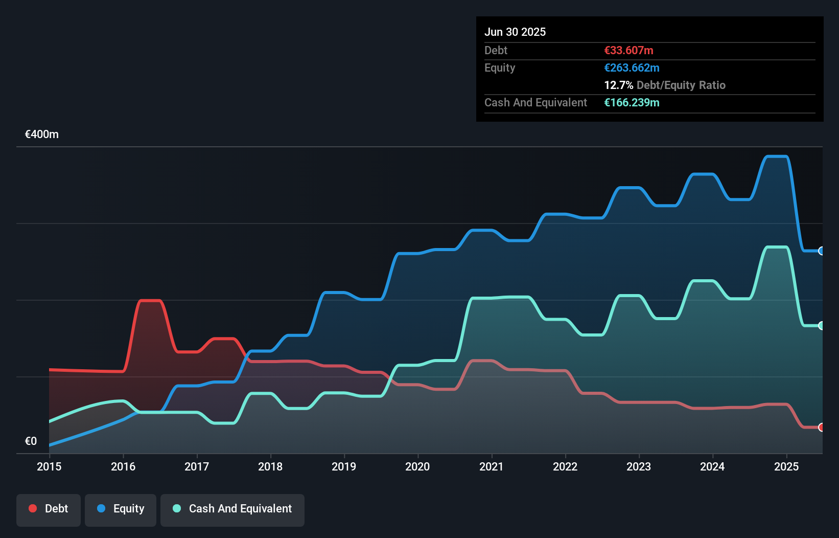Viewport: 839px width, 538px height.
Task: Open details for Debt/Equity Ratio row
Action: click(665, 85)
